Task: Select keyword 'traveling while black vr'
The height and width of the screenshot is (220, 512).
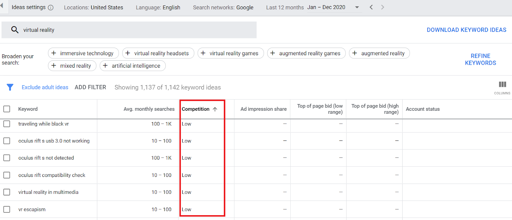Action: point(44,124)
